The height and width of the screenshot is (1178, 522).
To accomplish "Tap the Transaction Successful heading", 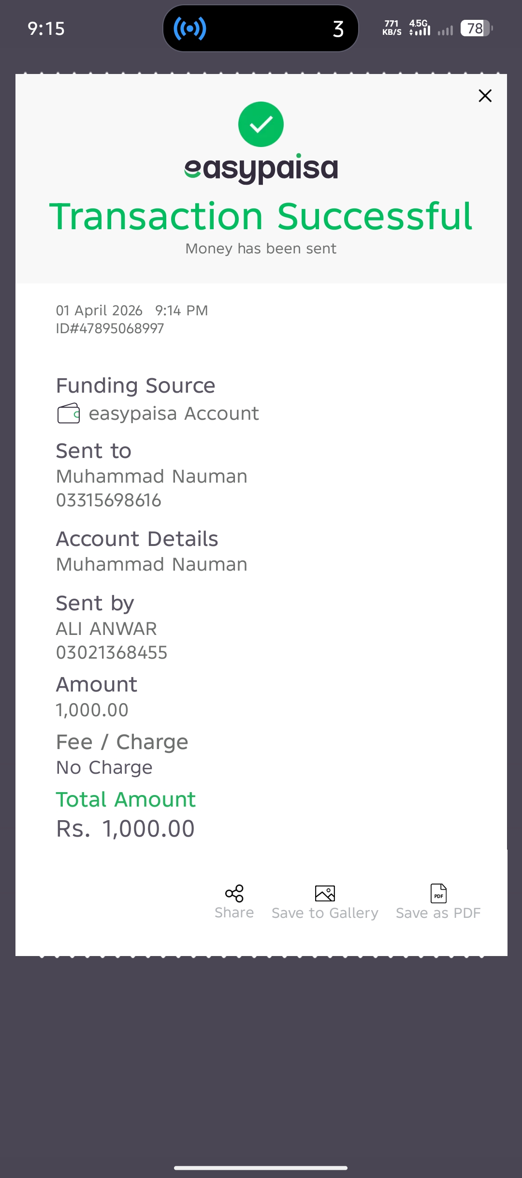I will 261,216.
